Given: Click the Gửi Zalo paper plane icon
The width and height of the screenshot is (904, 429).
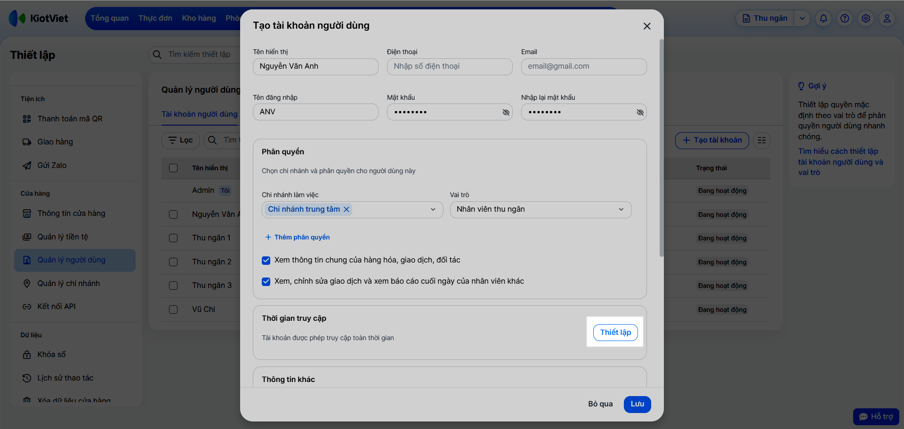Looking at the screenshot, I should (27, 166).
